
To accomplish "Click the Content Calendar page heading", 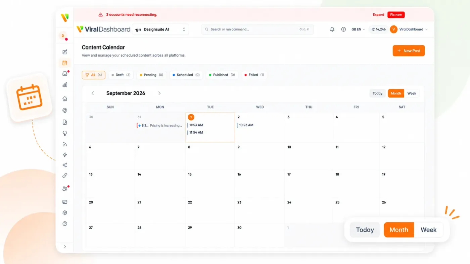I will tap(103, 48).
